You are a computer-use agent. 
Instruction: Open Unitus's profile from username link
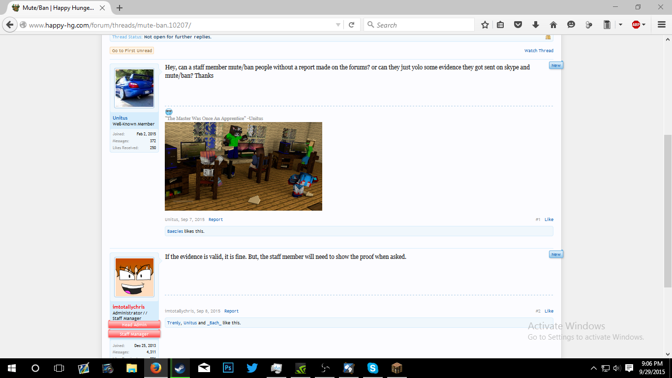pos(120,118)
